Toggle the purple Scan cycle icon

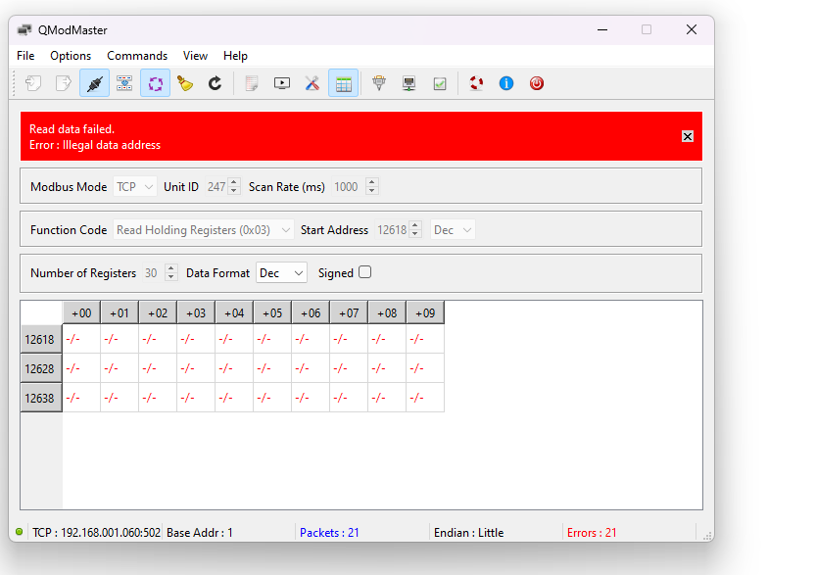155,83
